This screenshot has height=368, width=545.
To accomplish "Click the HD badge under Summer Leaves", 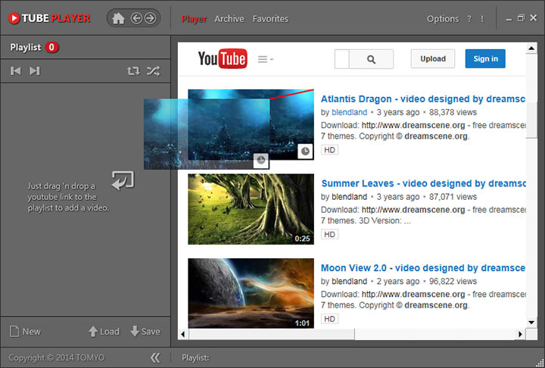I will pos(329,235).
